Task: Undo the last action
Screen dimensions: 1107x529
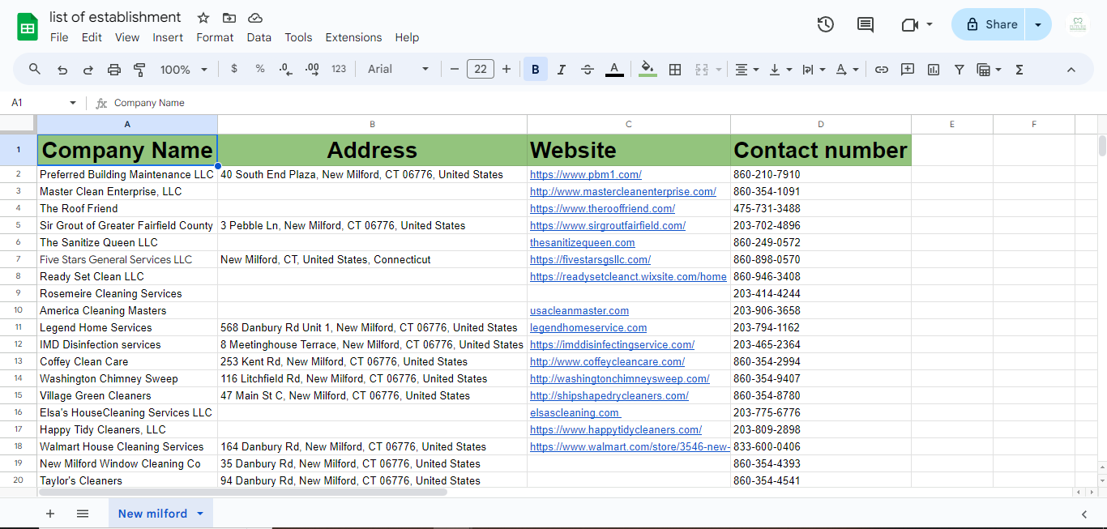Action: tap(62, 70)
